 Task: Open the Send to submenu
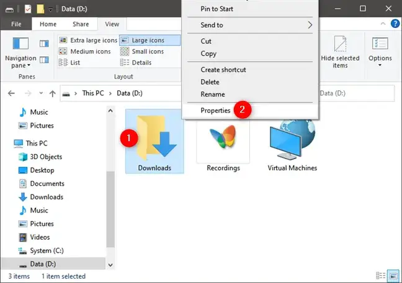pos(250,25)
